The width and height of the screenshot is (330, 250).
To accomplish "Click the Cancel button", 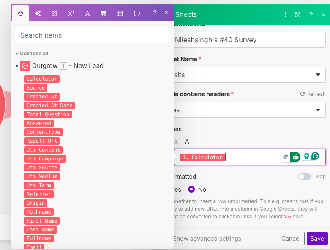I will tap(291, 239).
